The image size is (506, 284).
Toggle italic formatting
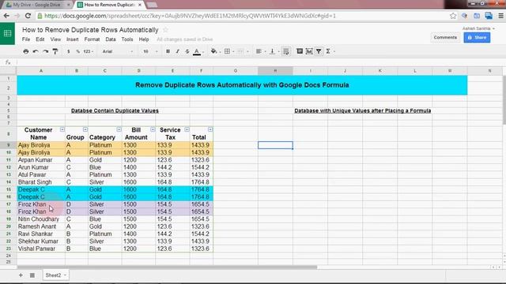tap(177, 51)
